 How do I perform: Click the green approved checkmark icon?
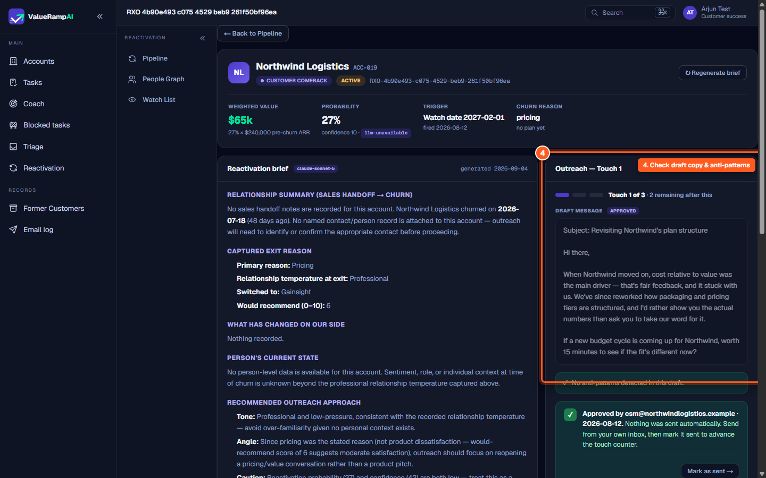tap(570, 415)
